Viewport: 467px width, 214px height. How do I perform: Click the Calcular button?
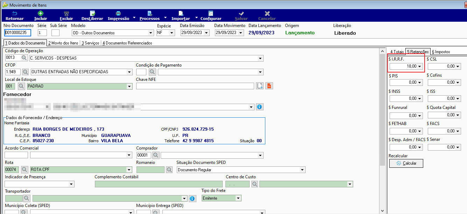click(406, 163)
